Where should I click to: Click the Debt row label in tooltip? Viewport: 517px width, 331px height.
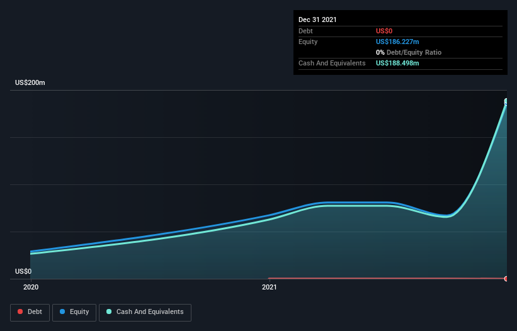(x=305, y=31)
